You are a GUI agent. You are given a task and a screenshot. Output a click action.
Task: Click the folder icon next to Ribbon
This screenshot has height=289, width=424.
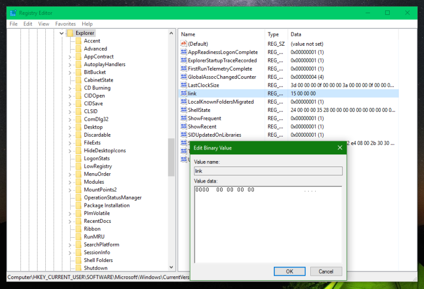pos(78,229)
